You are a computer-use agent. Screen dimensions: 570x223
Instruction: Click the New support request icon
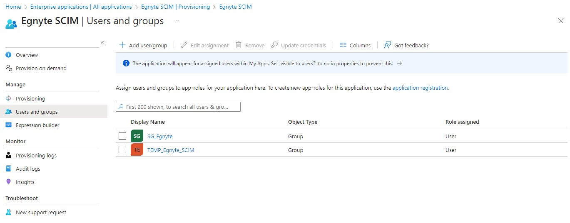8,212
